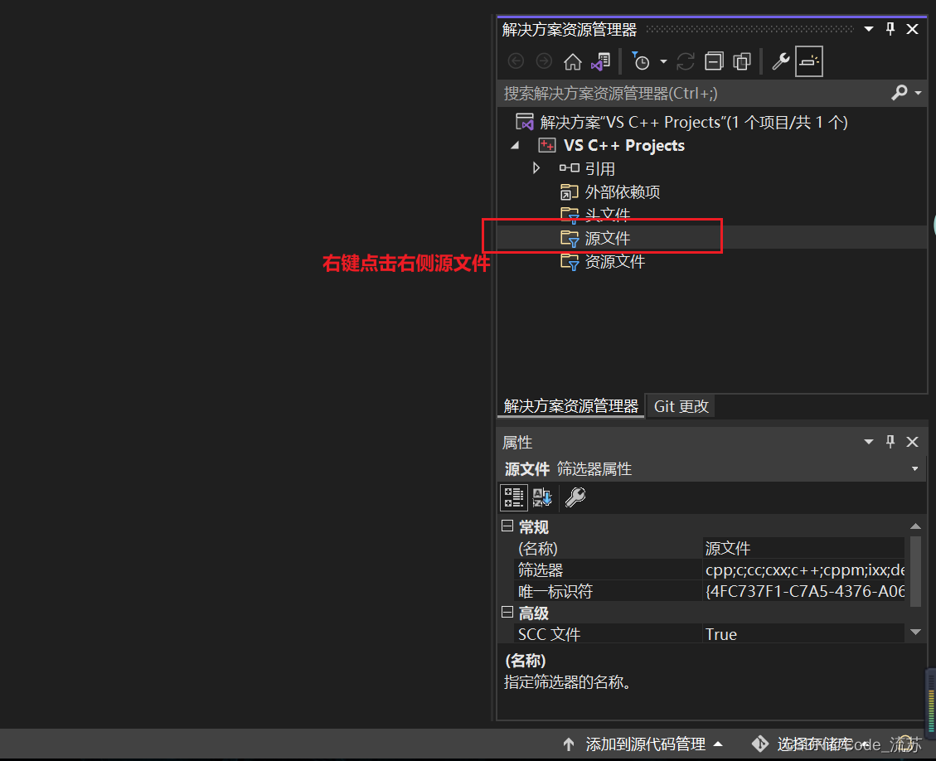This screenshot has width=936, height=761.
Task: Open dropdown arrow next to pending changes filter
Action: [x=663, y=61]
